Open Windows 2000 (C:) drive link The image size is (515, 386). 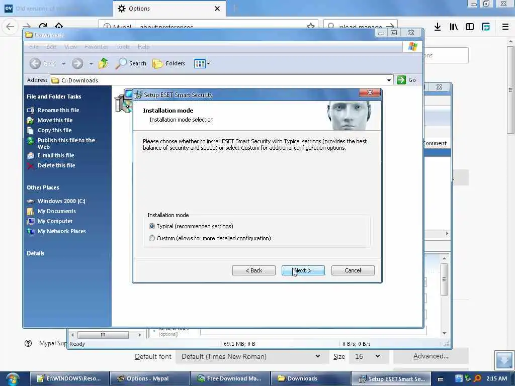pos(61,201)
